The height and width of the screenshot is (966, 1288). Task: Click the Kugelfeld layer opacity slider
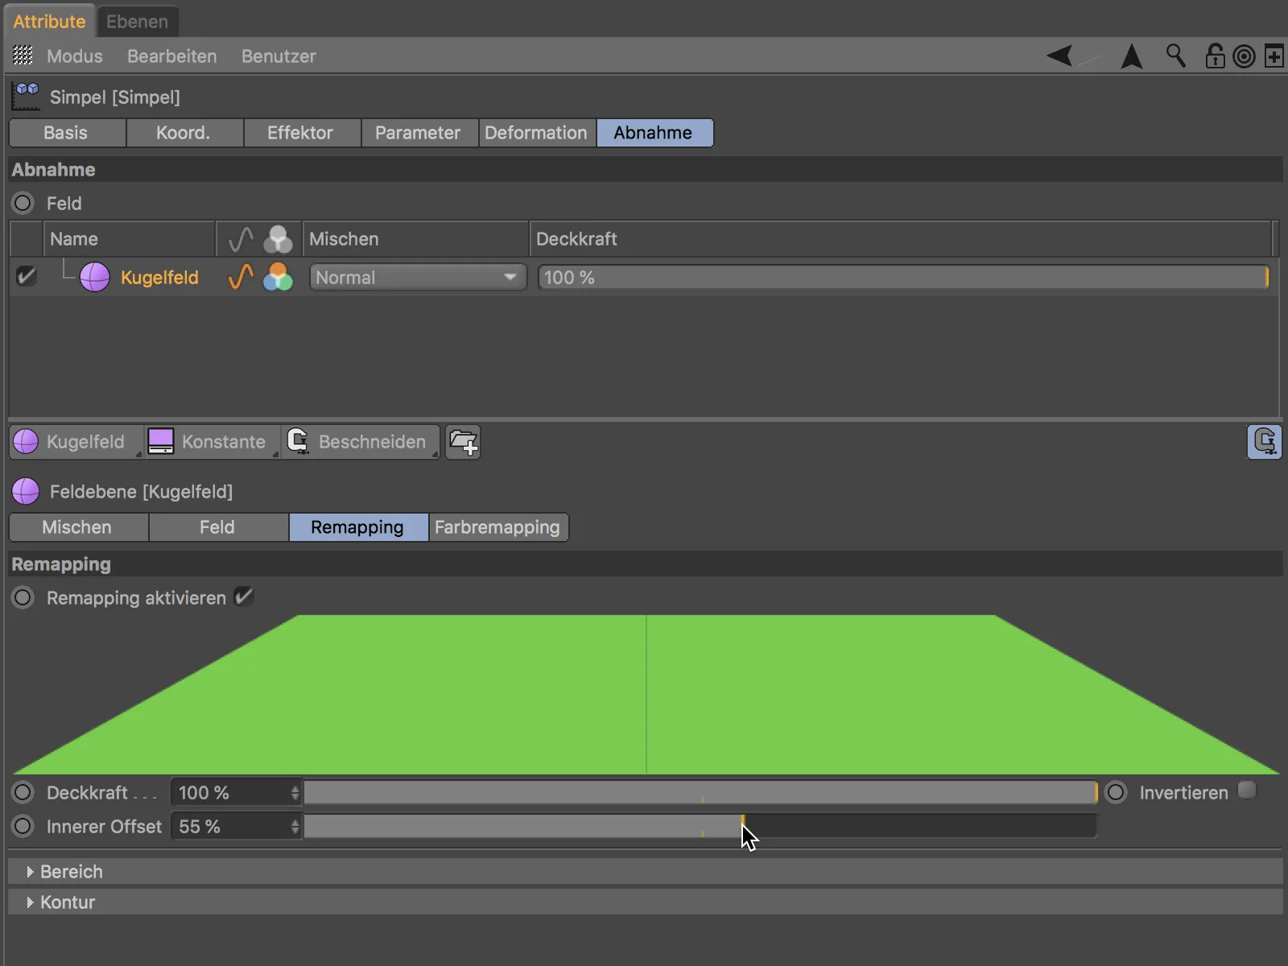(903, 278)
